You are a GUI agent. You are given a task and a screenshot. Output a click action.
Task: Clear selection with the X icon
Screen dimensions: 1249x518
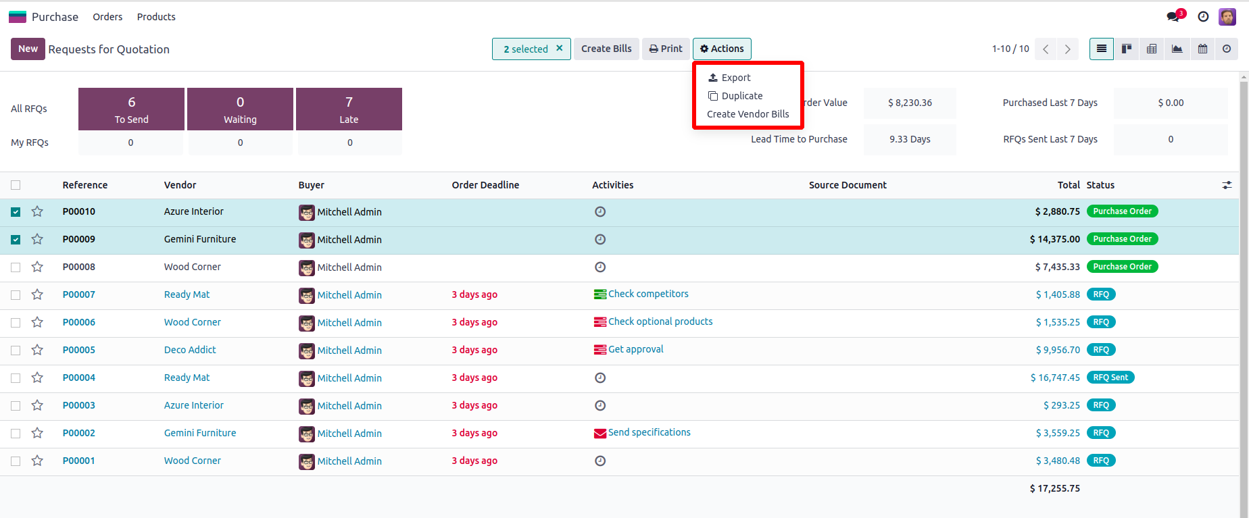(559, 49)
